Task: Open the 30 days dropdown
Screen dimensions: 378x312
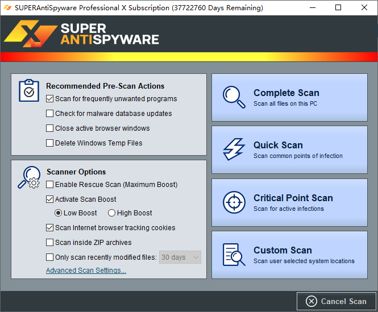Action: (180, 257)
